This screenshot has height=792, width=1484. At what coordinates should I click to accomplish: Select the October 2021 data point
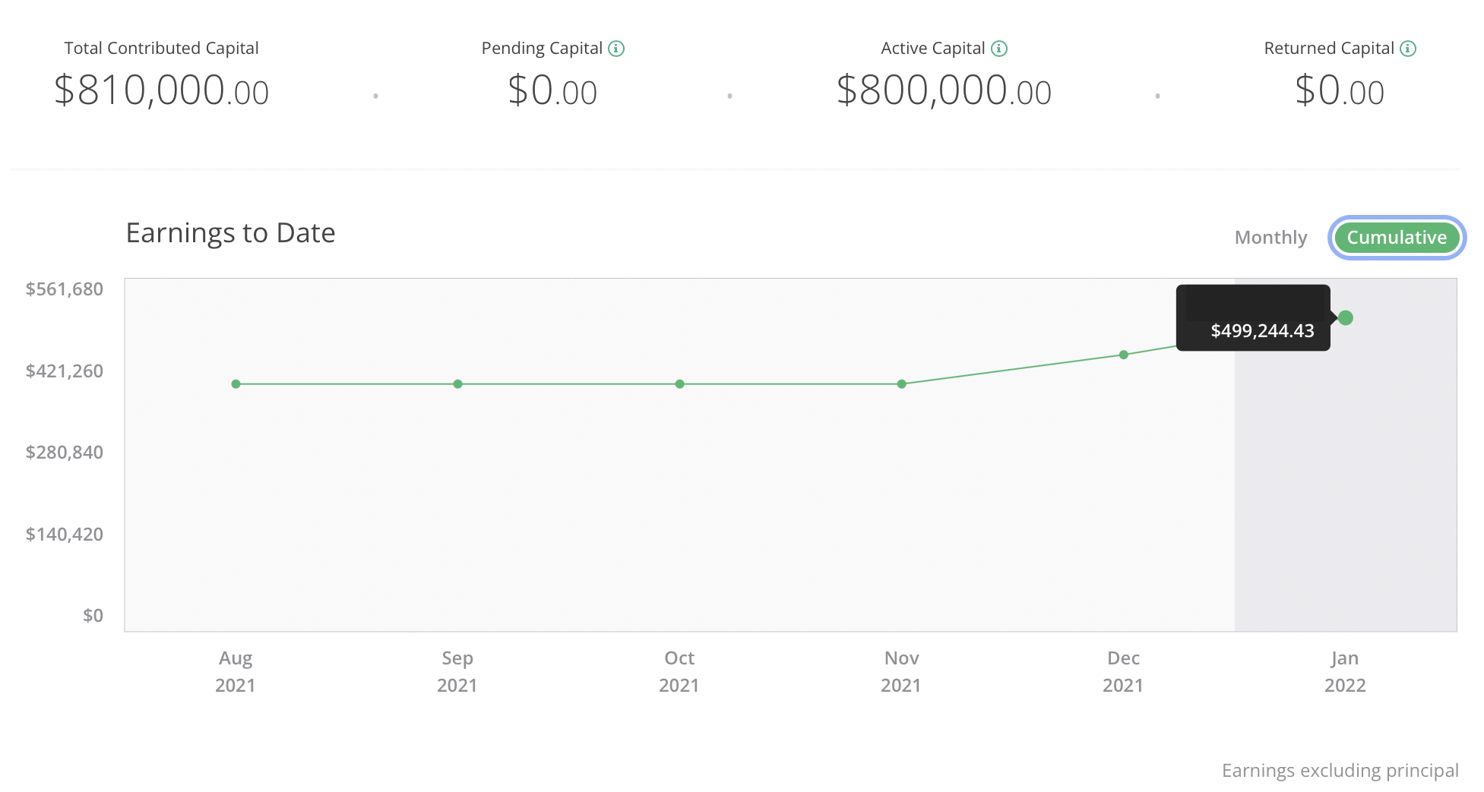point(679,383)
